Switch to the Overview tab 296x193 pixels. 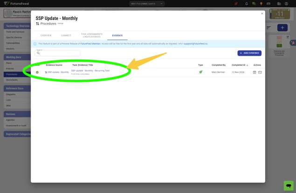pyautogui.click(x=46, y=35)
